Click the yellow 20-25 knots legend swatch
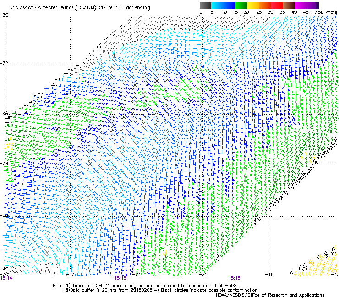 coord(253,6)
